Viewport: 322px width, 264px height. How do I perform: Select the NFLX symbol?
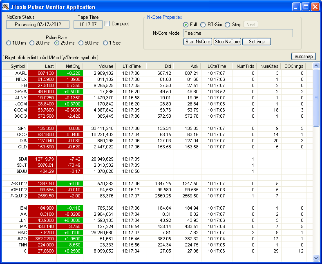(21, 79)
